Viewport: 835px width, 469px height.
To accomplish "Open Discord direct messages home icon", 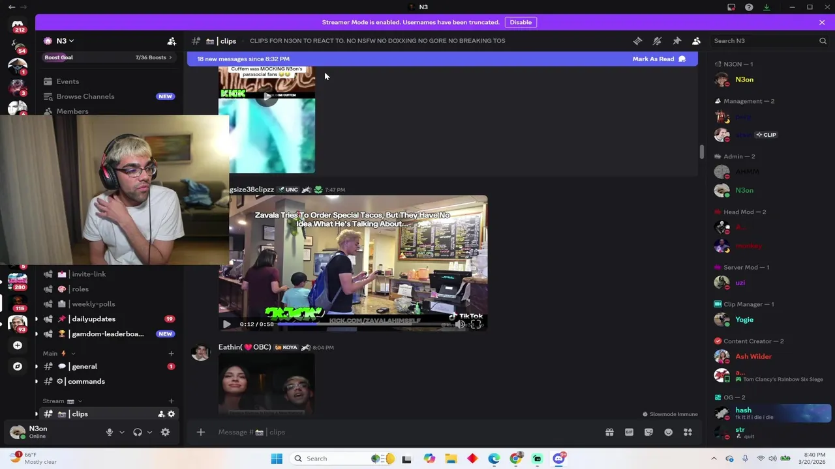I will 18,25.
